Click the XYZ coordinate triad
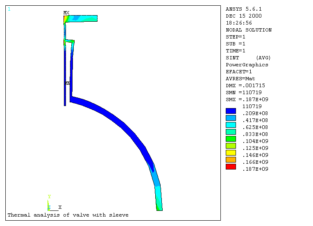The width and height of the screenshot is (313, 226). (54, 203)
